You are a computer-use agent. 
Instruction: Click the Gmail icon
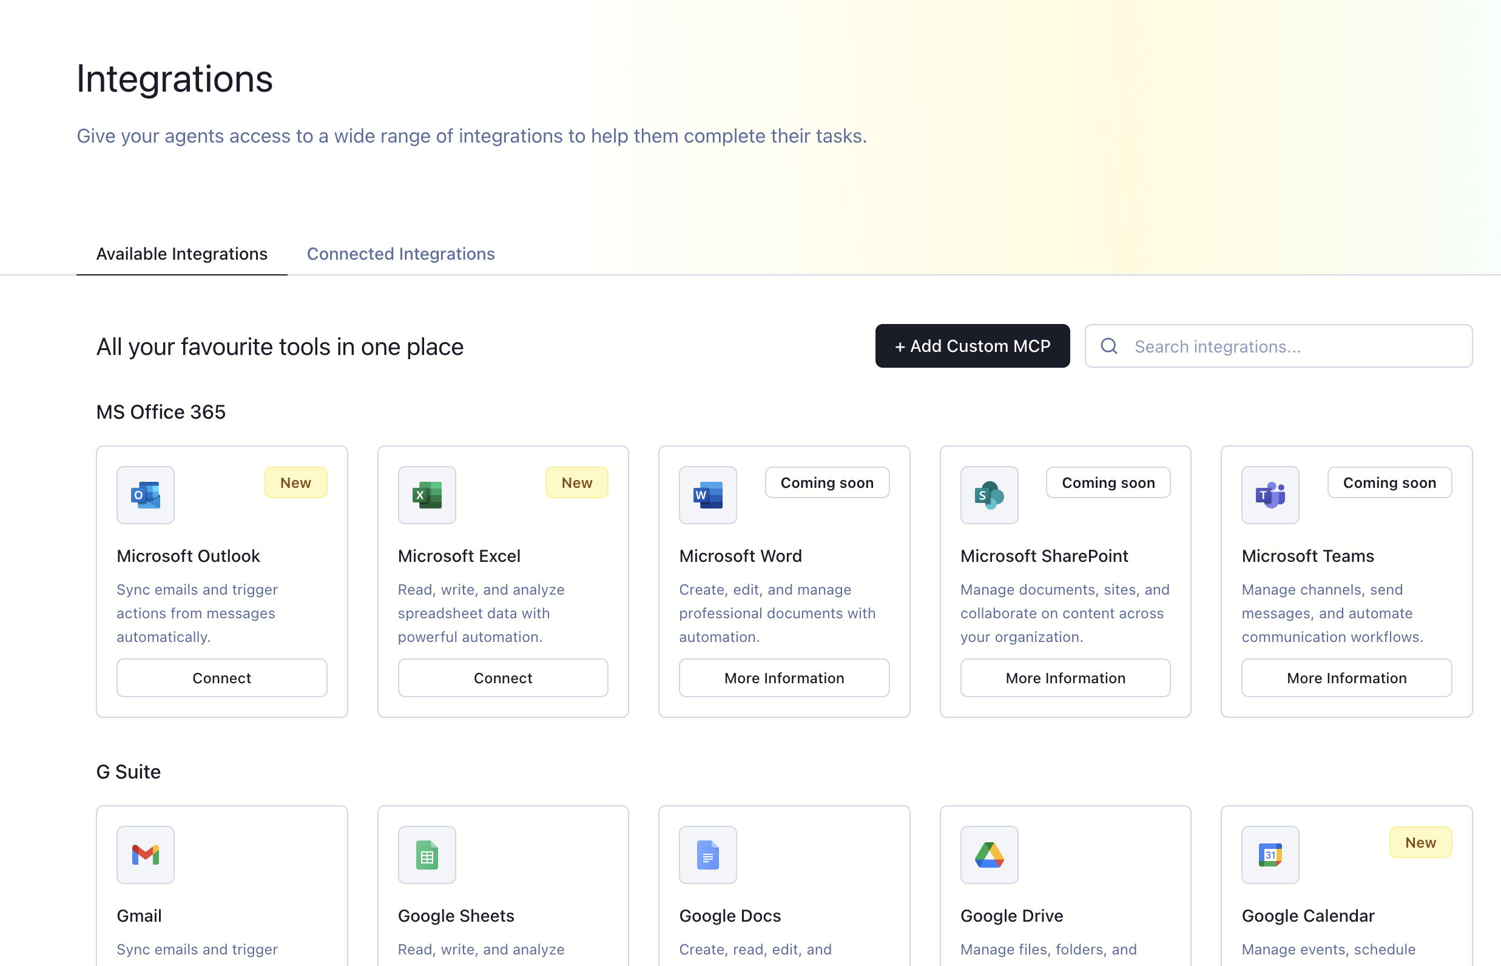coord(146,854)
